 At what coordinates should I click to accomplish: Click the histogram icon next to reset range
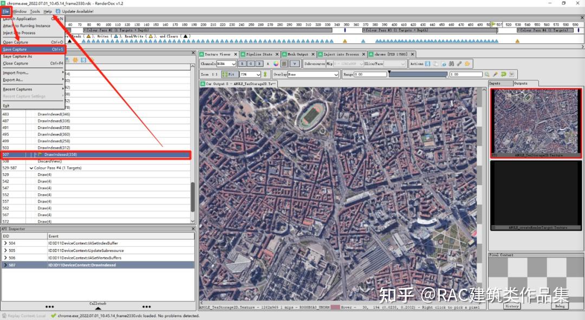511,74
